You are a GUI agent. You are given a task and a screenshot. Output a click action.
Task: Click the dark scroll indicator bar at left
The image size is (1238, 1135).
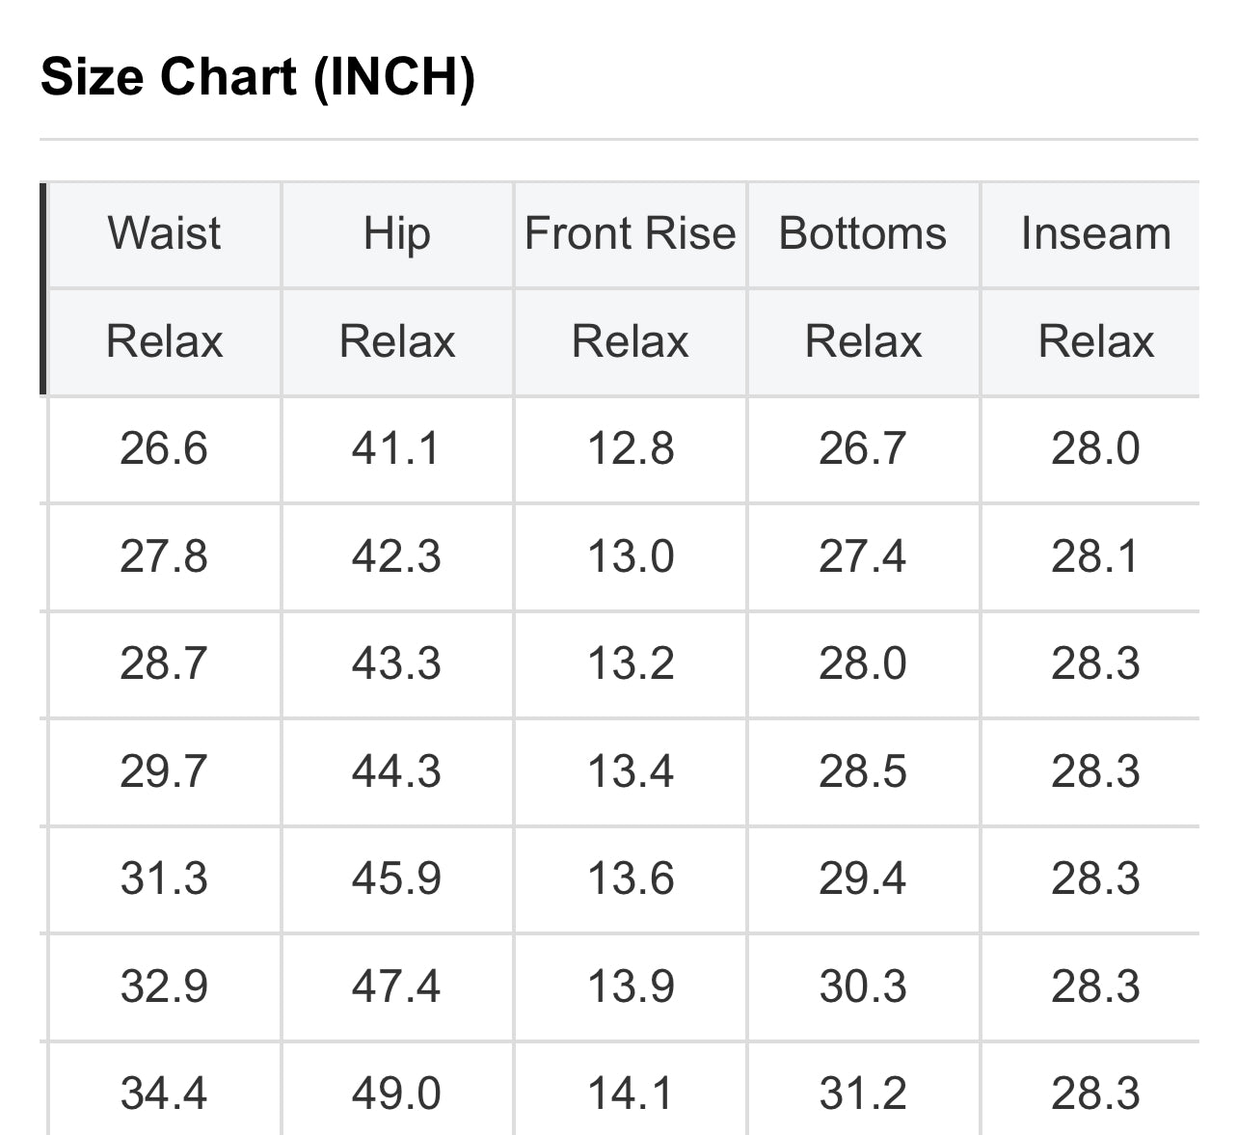(42, 288)
